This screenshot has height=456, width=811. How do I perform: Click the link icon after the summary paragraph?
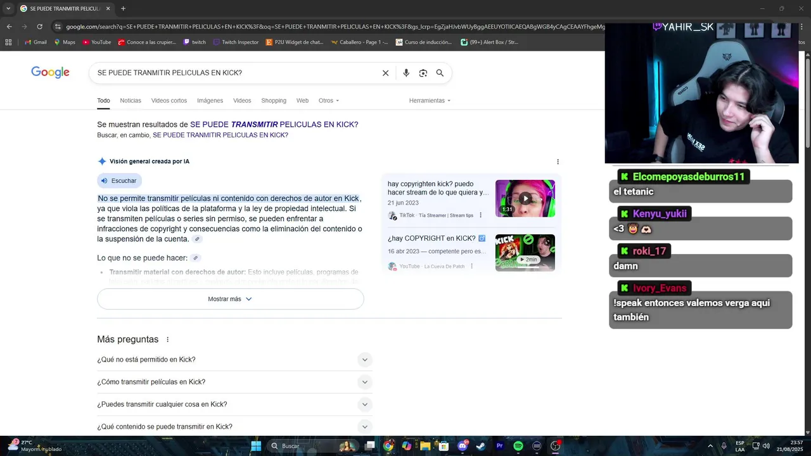coord(198,239)
